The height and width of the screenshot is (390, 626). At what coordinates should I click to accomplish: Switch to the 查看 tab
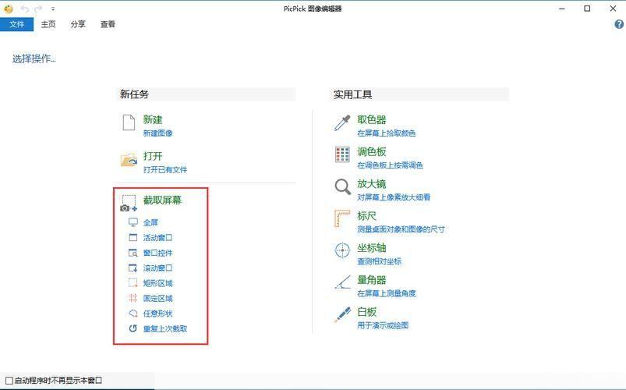108,24
